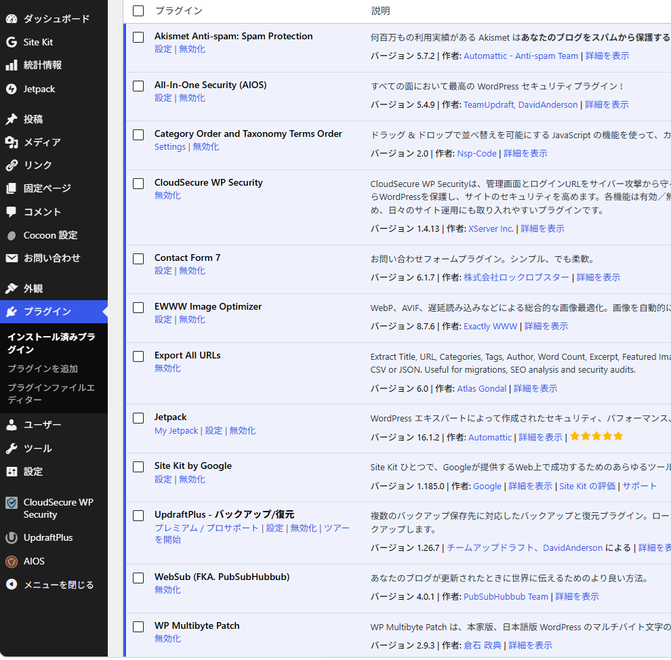The height and width of the screenshot is (660, 671).
Task: Click the UpdraftPlus logo icon in sidebar
Action: (x=12, y=537)
